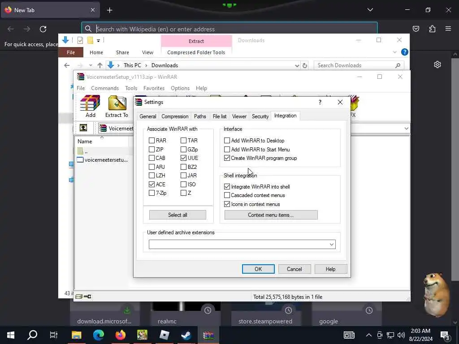Screen dimensions: 459x344
Task: Open a new Firefox tab with plus
Action: (x=109, y=10)
